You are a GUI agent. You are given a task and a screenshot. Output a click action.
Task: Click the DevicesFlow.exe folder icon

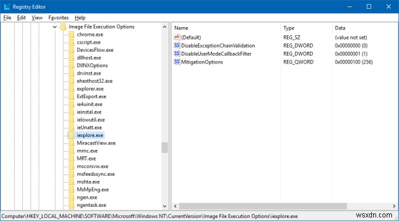72,50
